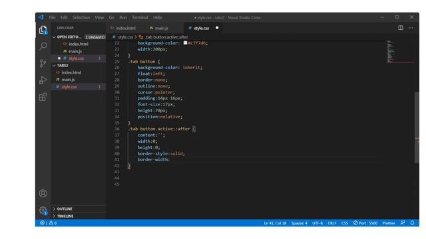This screenshot has width=426, height=239.
Task: Click the #c7f7d6 color swatch
Action: [x=185, y=42]
